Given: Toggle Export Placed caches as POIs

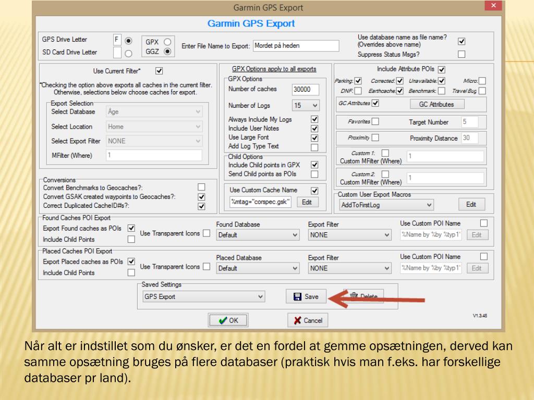Looking at the screenshot, I should pyautogui.click(x=131, y=261).
